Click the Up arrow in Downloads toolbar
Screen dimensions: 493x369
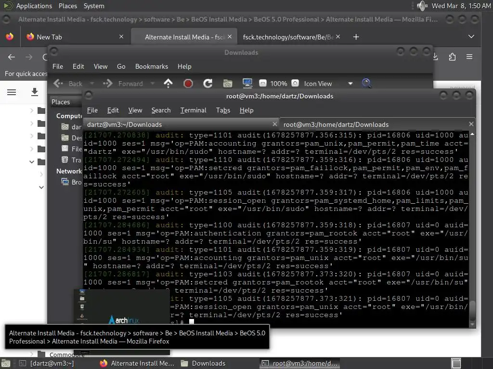pos(168,84)
